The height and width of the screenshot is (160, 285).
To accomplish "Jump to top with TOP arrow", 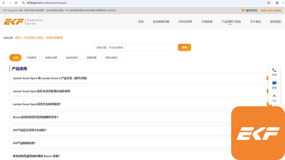I will tap(274, 98).
